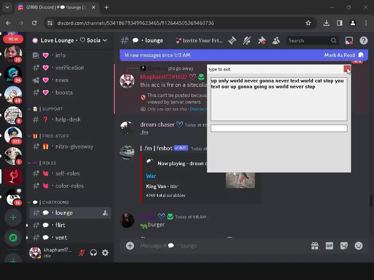Open the server with 173 notifications
This screenshot has height=280, width=374.
tap(13, 136)
